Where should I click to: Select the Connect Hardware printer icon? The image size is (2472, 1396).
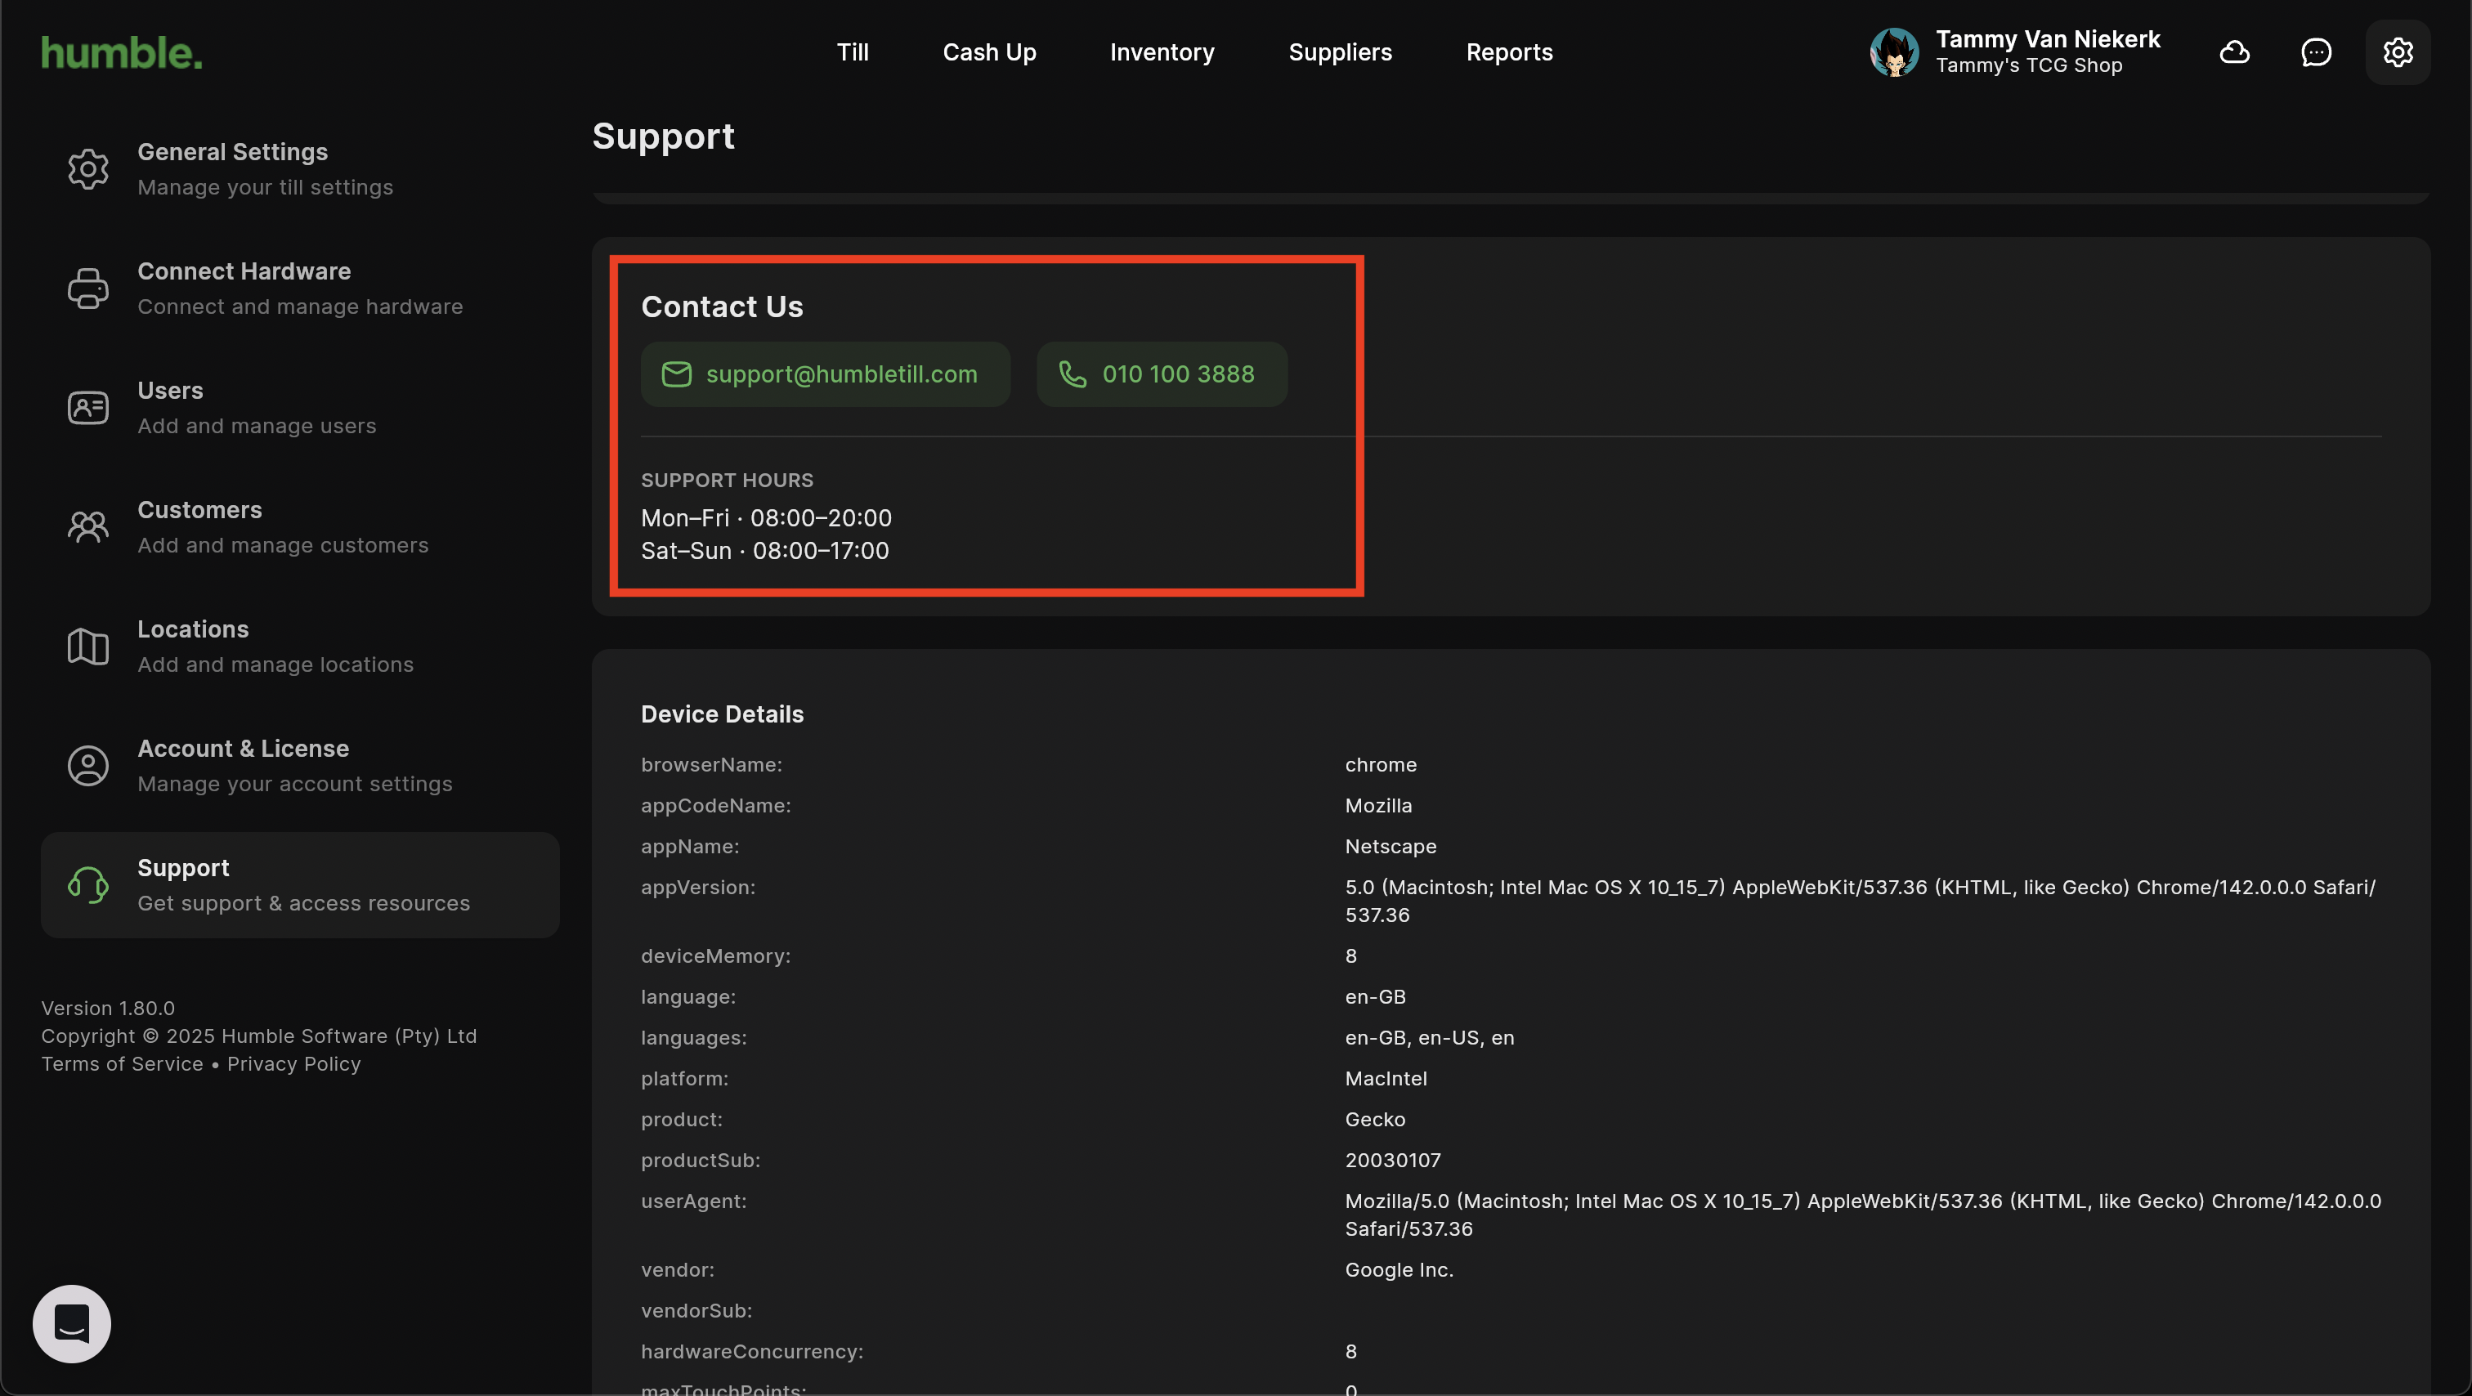coord(88,289)
